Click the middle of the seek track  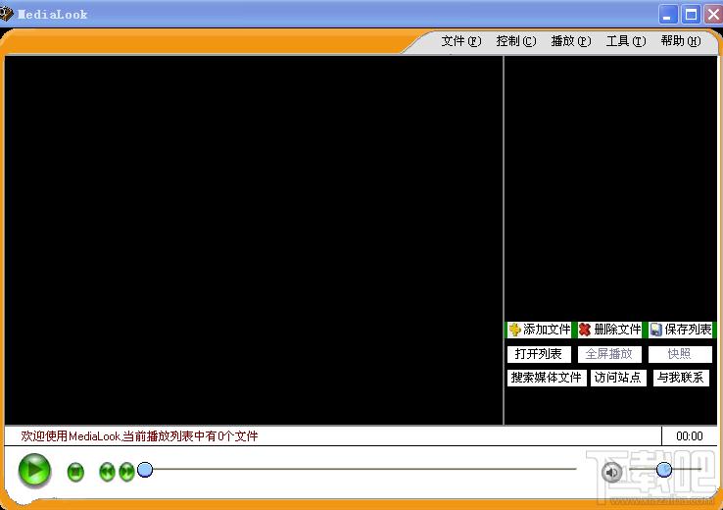coord(360,470)
